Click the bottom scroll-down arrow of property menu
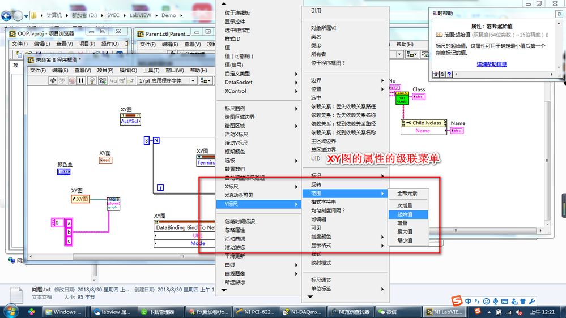The height and width of the screenshot is (318, 566). 224,290
